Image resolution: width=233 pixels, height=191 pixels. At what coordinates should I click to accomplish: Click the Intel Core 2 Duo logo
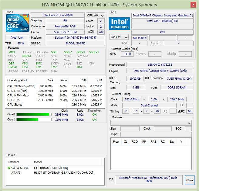pos(18,23)
